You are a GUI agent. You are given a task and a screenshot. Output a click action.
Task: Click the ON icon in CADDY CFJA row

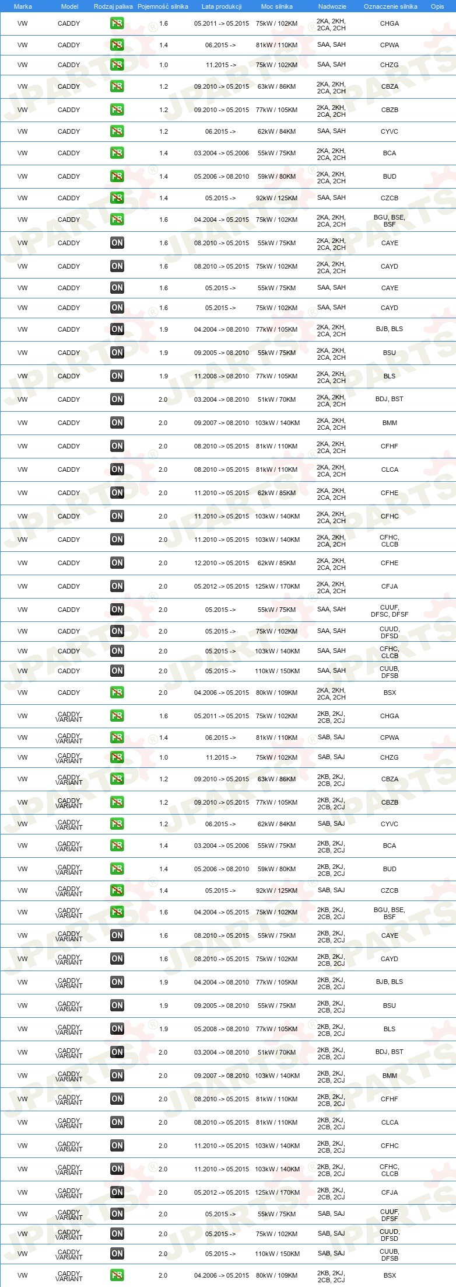coord(117,586)
